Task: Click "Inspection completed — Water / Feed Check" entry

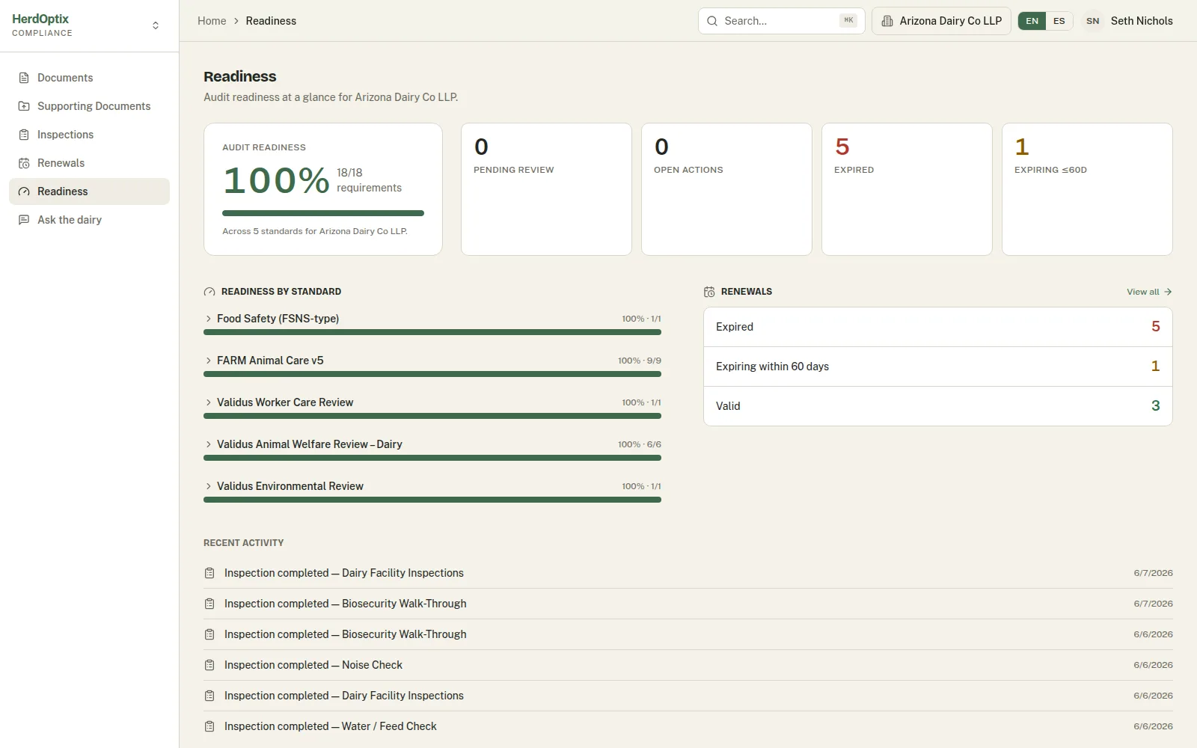Action: [330, 726]
